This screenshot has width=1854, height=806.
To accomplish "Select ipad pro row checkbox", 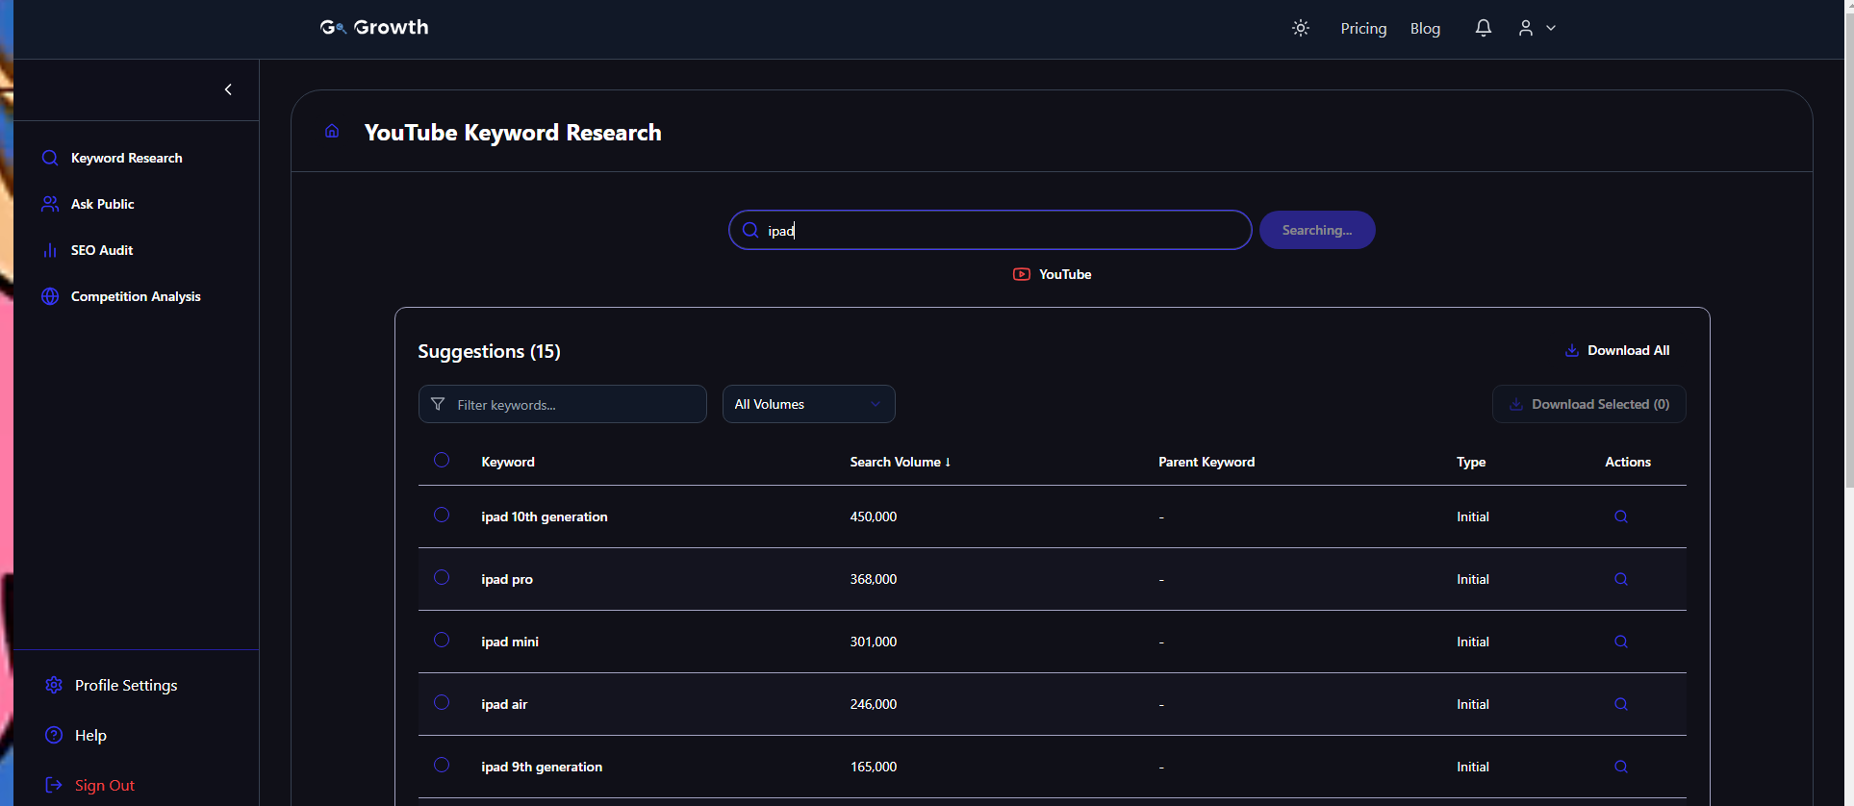I will click(x=442, y=577).
